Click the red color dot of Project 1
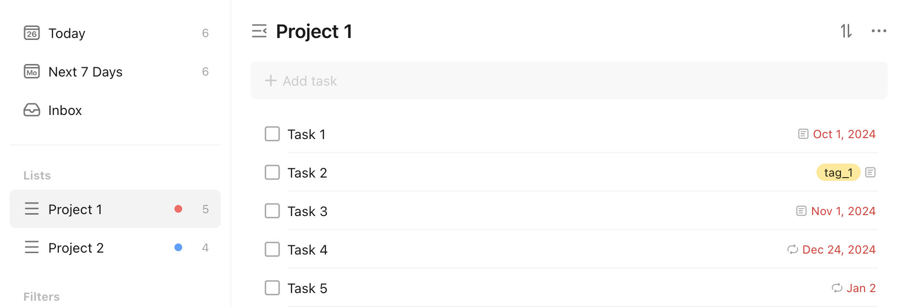 click(178, 209)
